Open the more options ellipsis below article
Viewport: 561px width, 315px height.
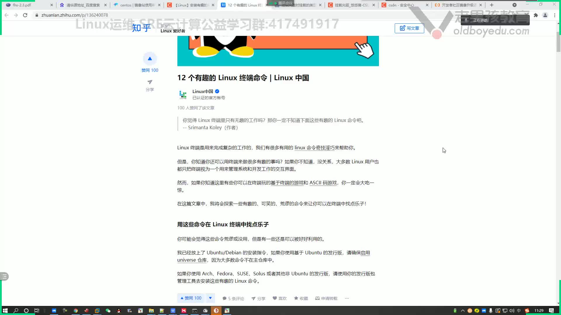coord(347,298)
